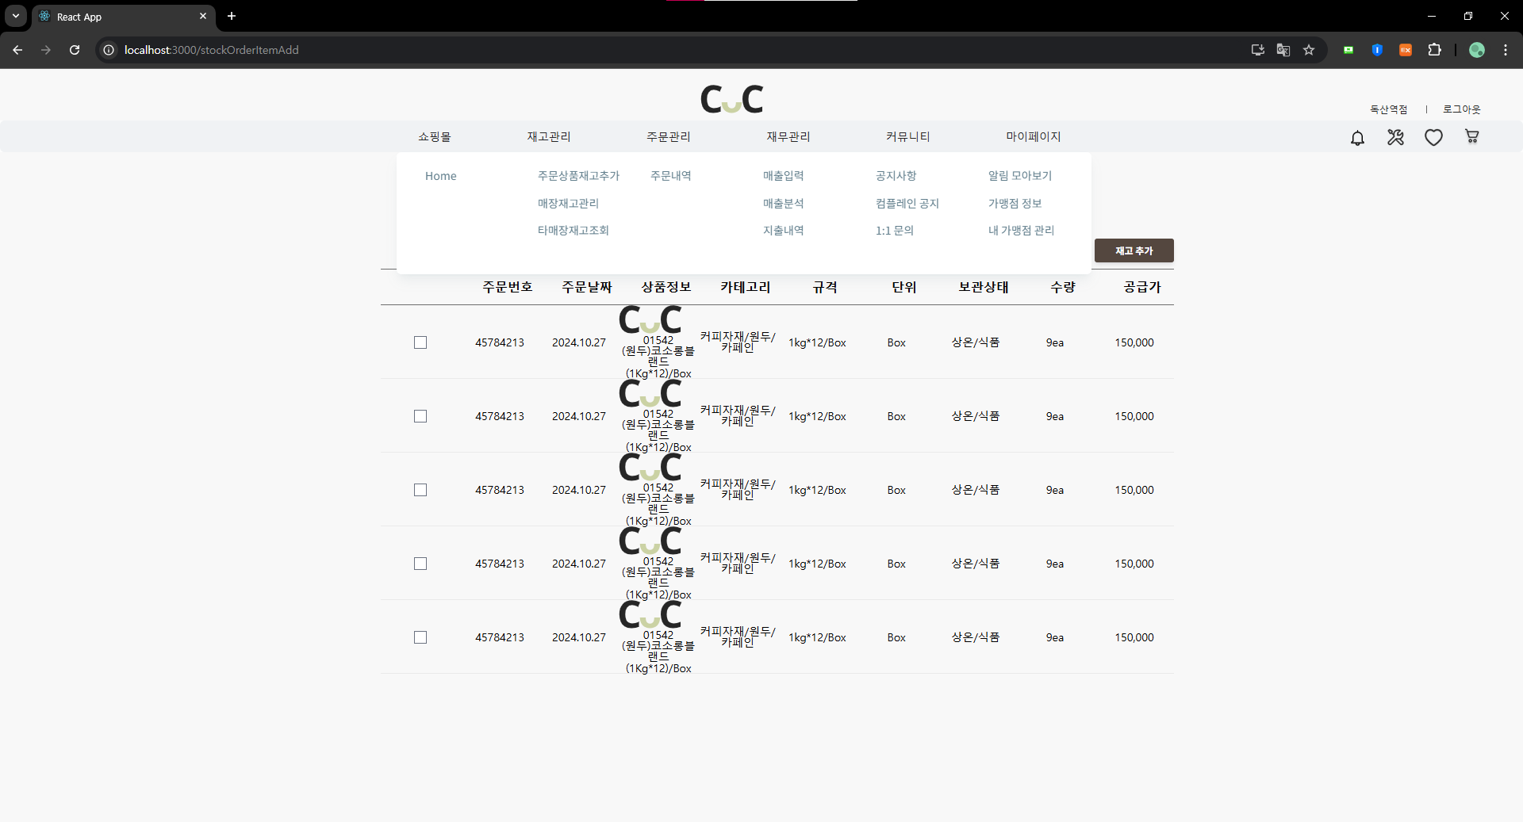Screen dimensions: 1523x822
Task: Close the React App tab
Action: [203, 16]
